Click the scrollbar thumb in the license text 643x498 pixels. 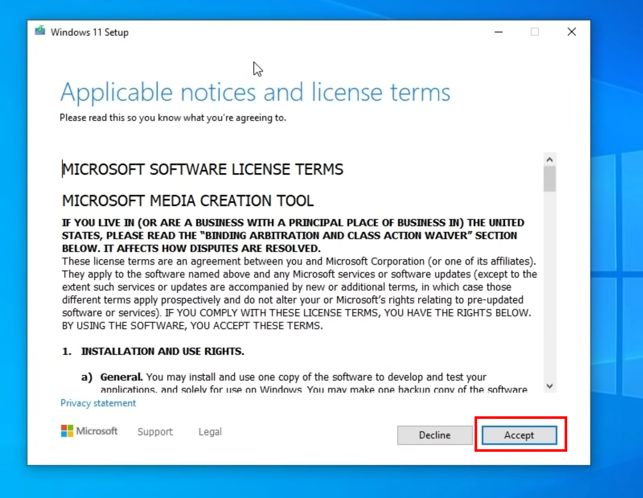[549, 178]
